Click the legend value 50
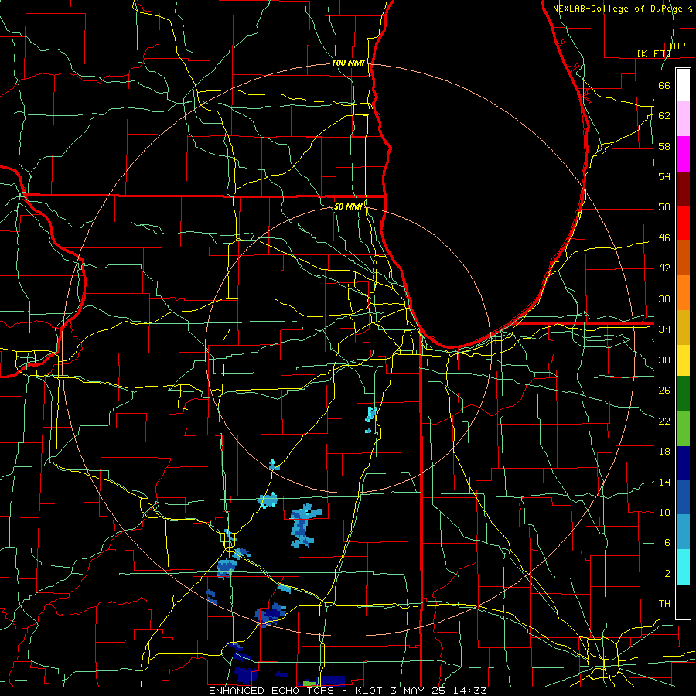The width and height of the screenshot is (696, 696). click(x=664, y=206)
